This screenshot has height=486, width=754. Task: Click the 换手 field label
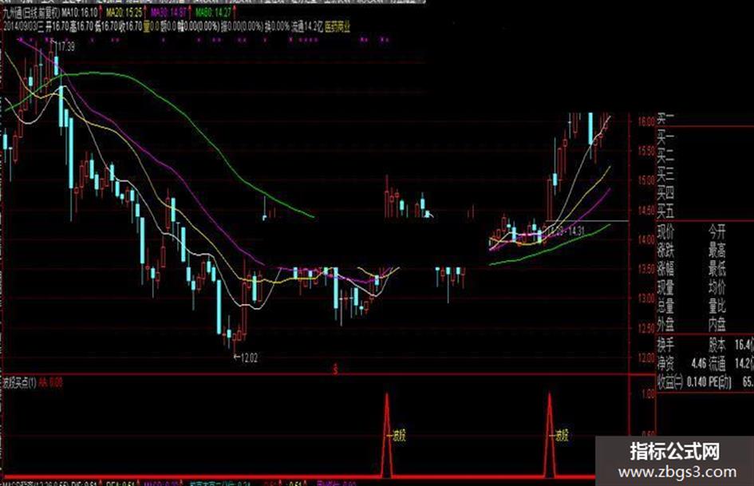pos(665,345)
